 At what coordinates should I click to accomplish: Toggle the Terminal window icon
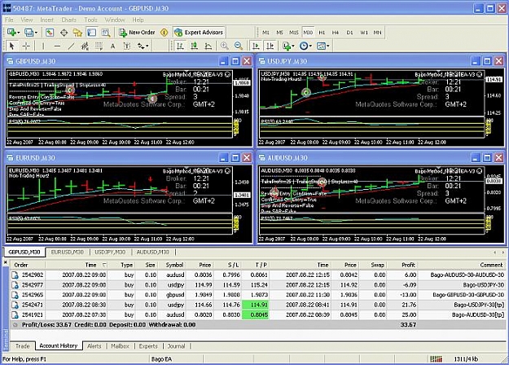pyautogui.click(x=91, y=33)
